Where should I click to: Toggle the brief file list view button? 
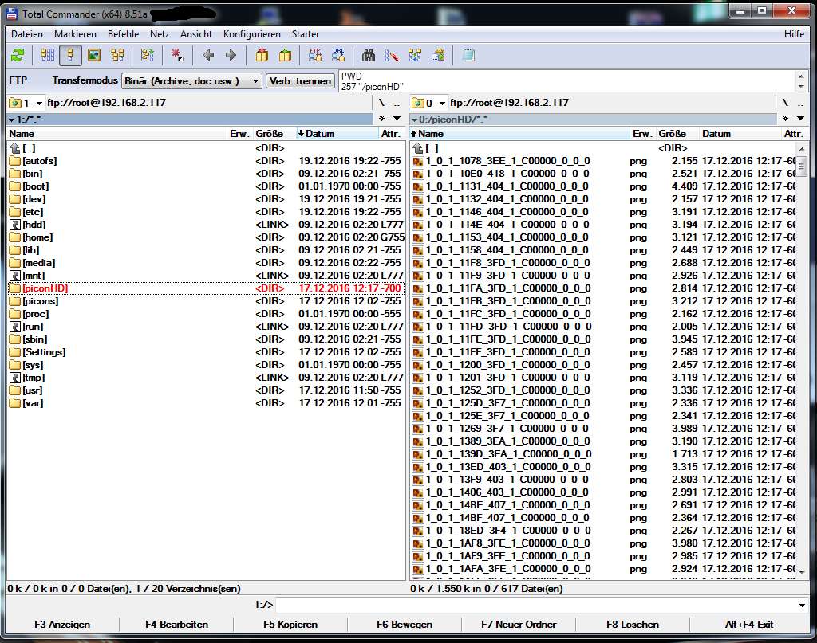(48, 55)
